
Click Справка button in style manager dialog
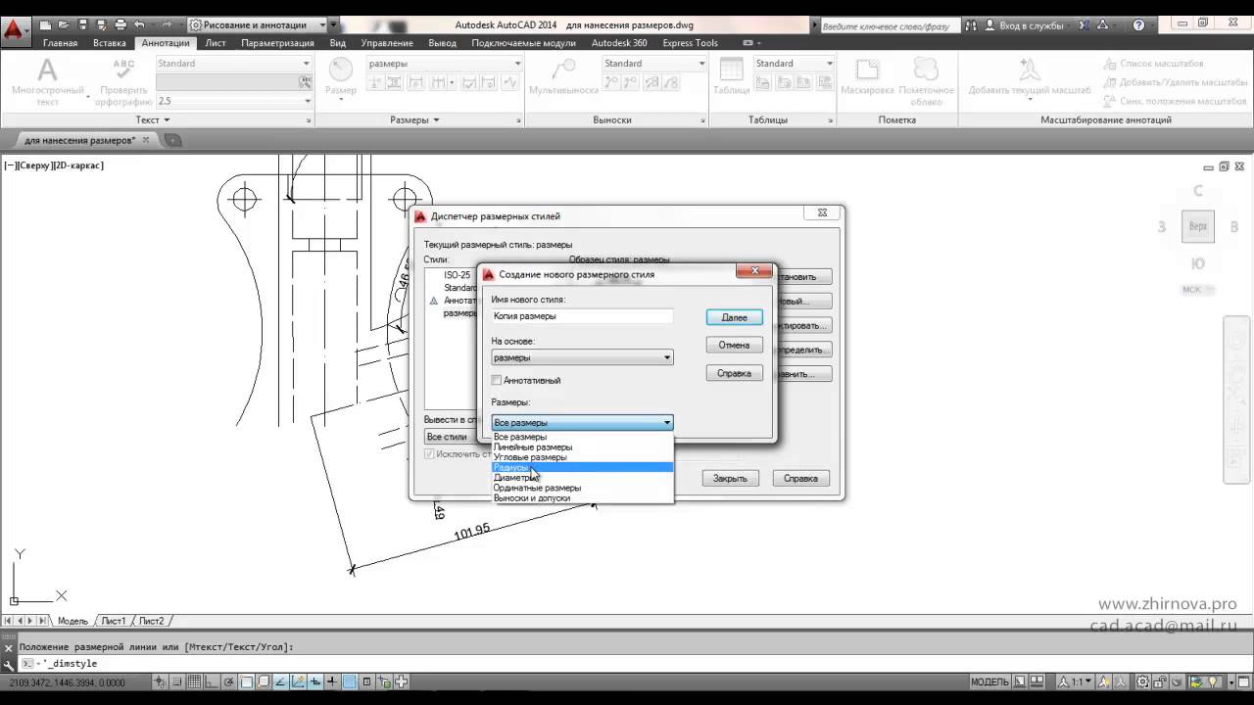pyautogui.click(x=801, y=478)
